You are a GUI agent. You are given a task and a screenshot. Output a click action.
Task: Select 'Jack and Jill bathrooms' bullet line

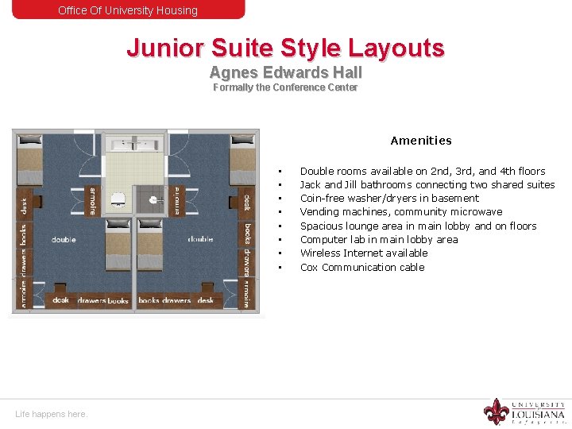[427, 184]
